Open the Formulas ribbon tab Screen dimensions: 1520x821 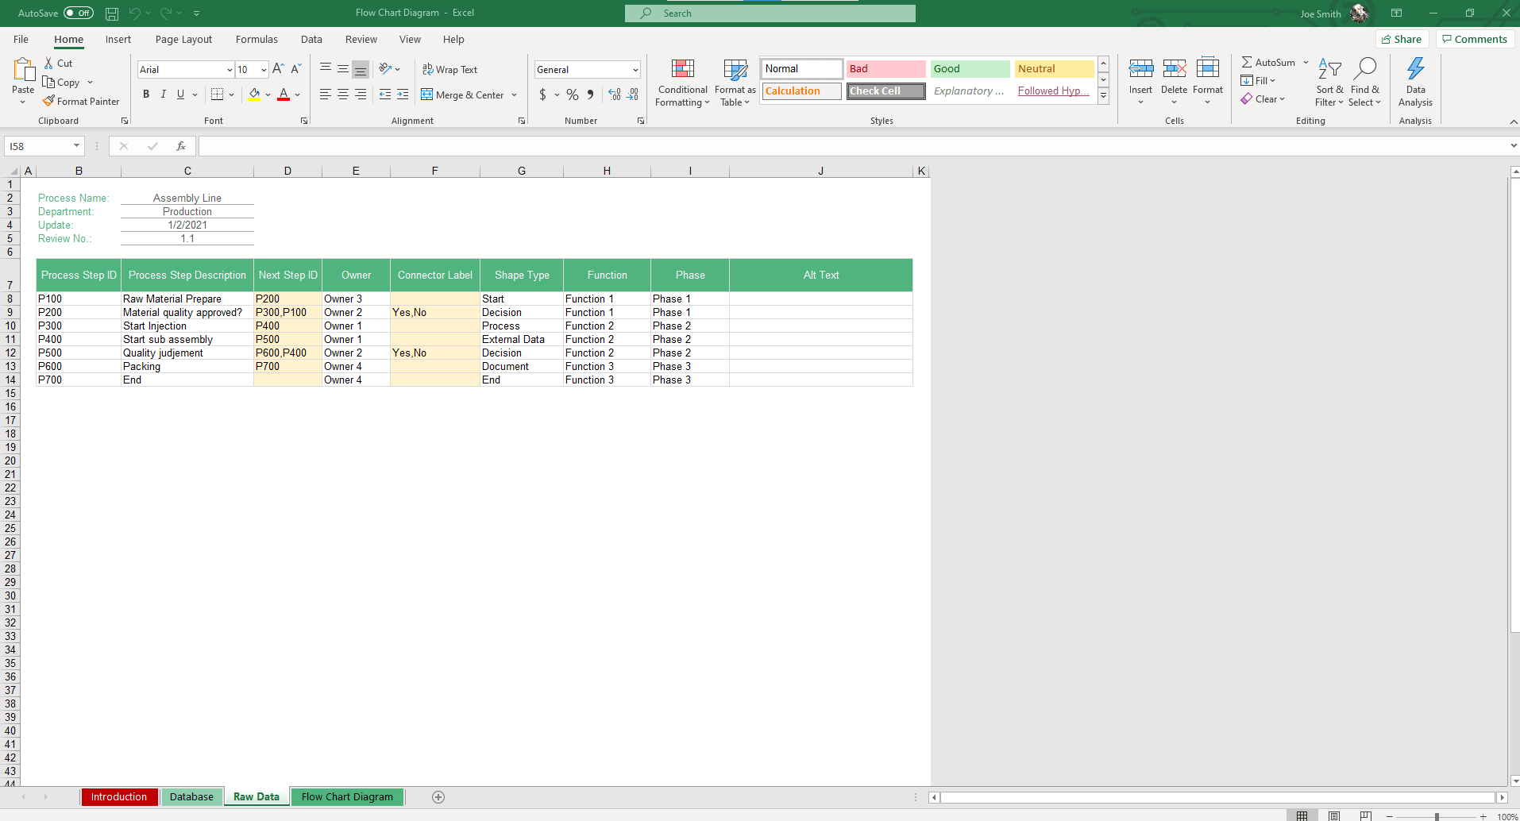[x=257, y=40]
